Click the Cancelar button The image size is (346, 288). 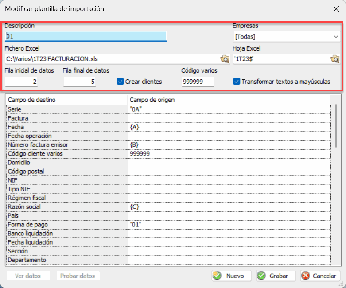[320, 276]
